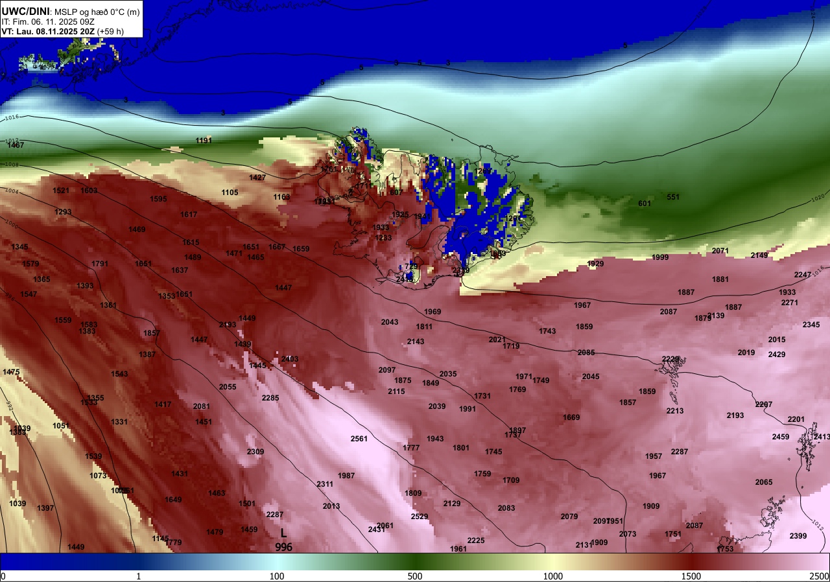Click the 2561 height value

click(359, 439)
